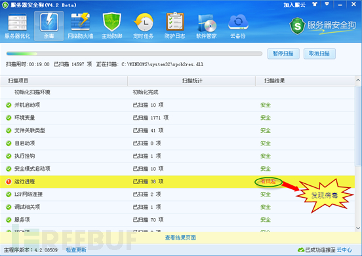Click 已扫描 38 项 in 运行进程 row
Screen dimensions: 362x256
(148, 181)
